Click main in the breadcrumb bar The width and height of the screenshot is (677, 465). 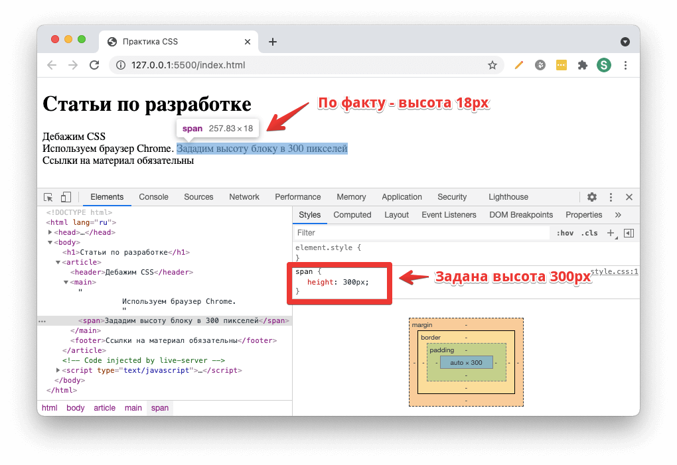tap(133, 408)
